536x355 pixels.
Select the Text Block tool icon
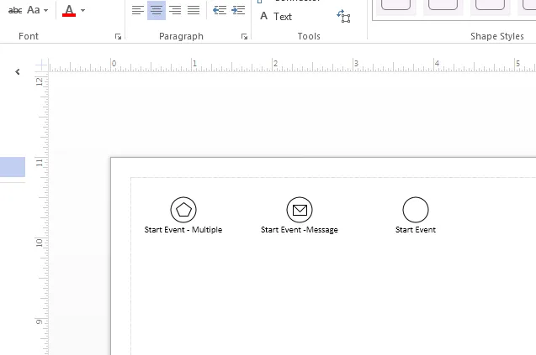pyautogui.click(x=343, y=16)
